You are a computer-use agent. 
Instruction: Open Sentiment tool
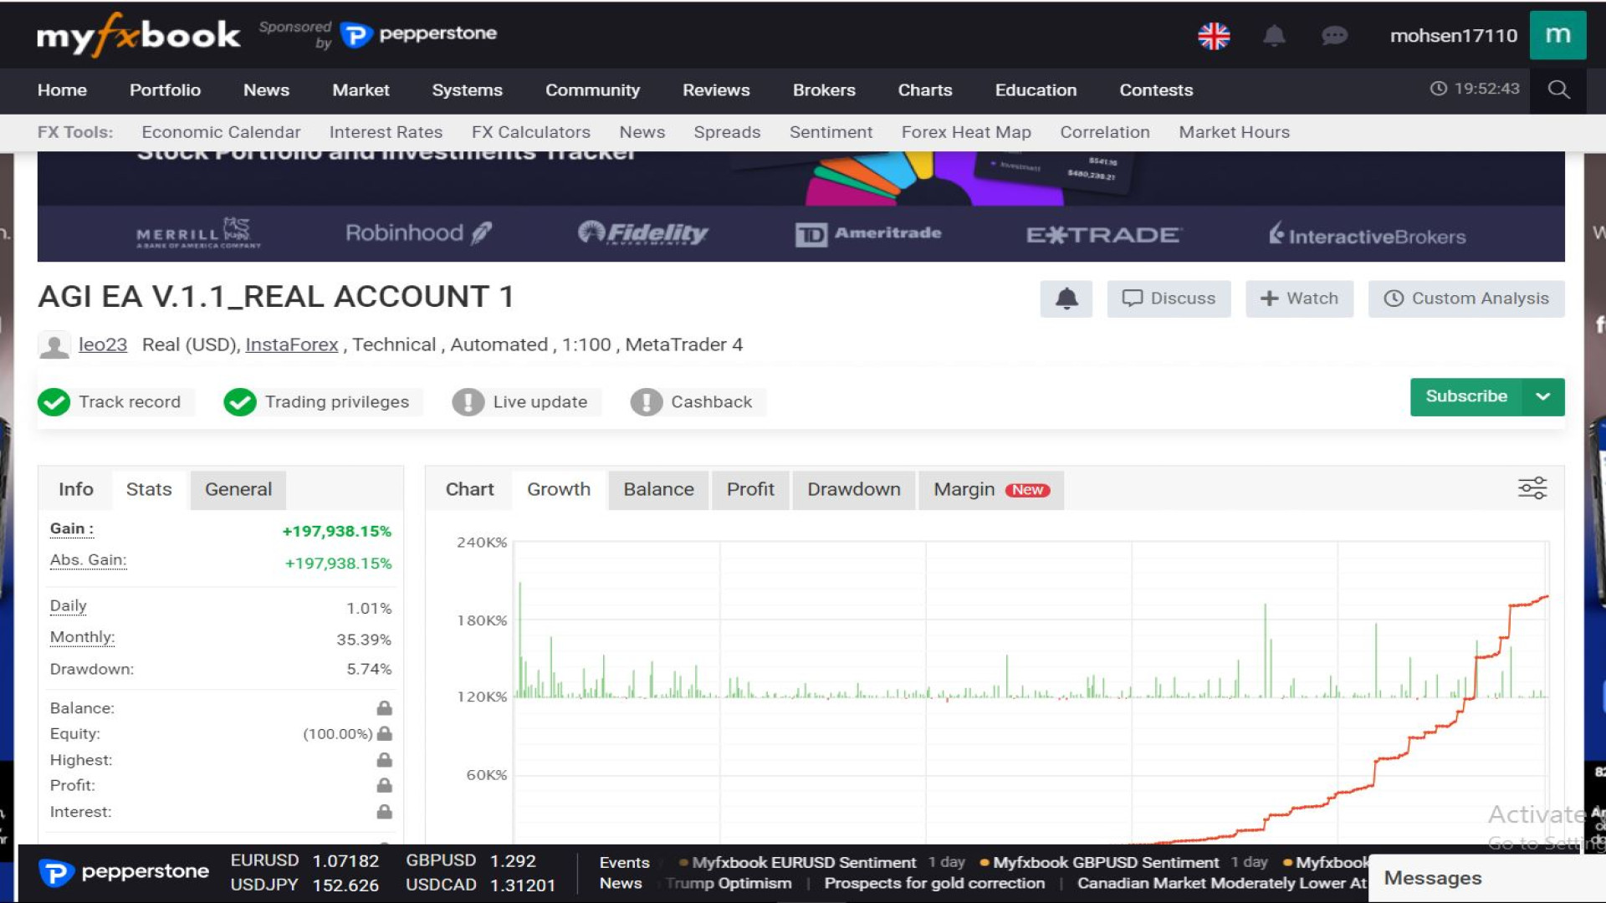831,132
